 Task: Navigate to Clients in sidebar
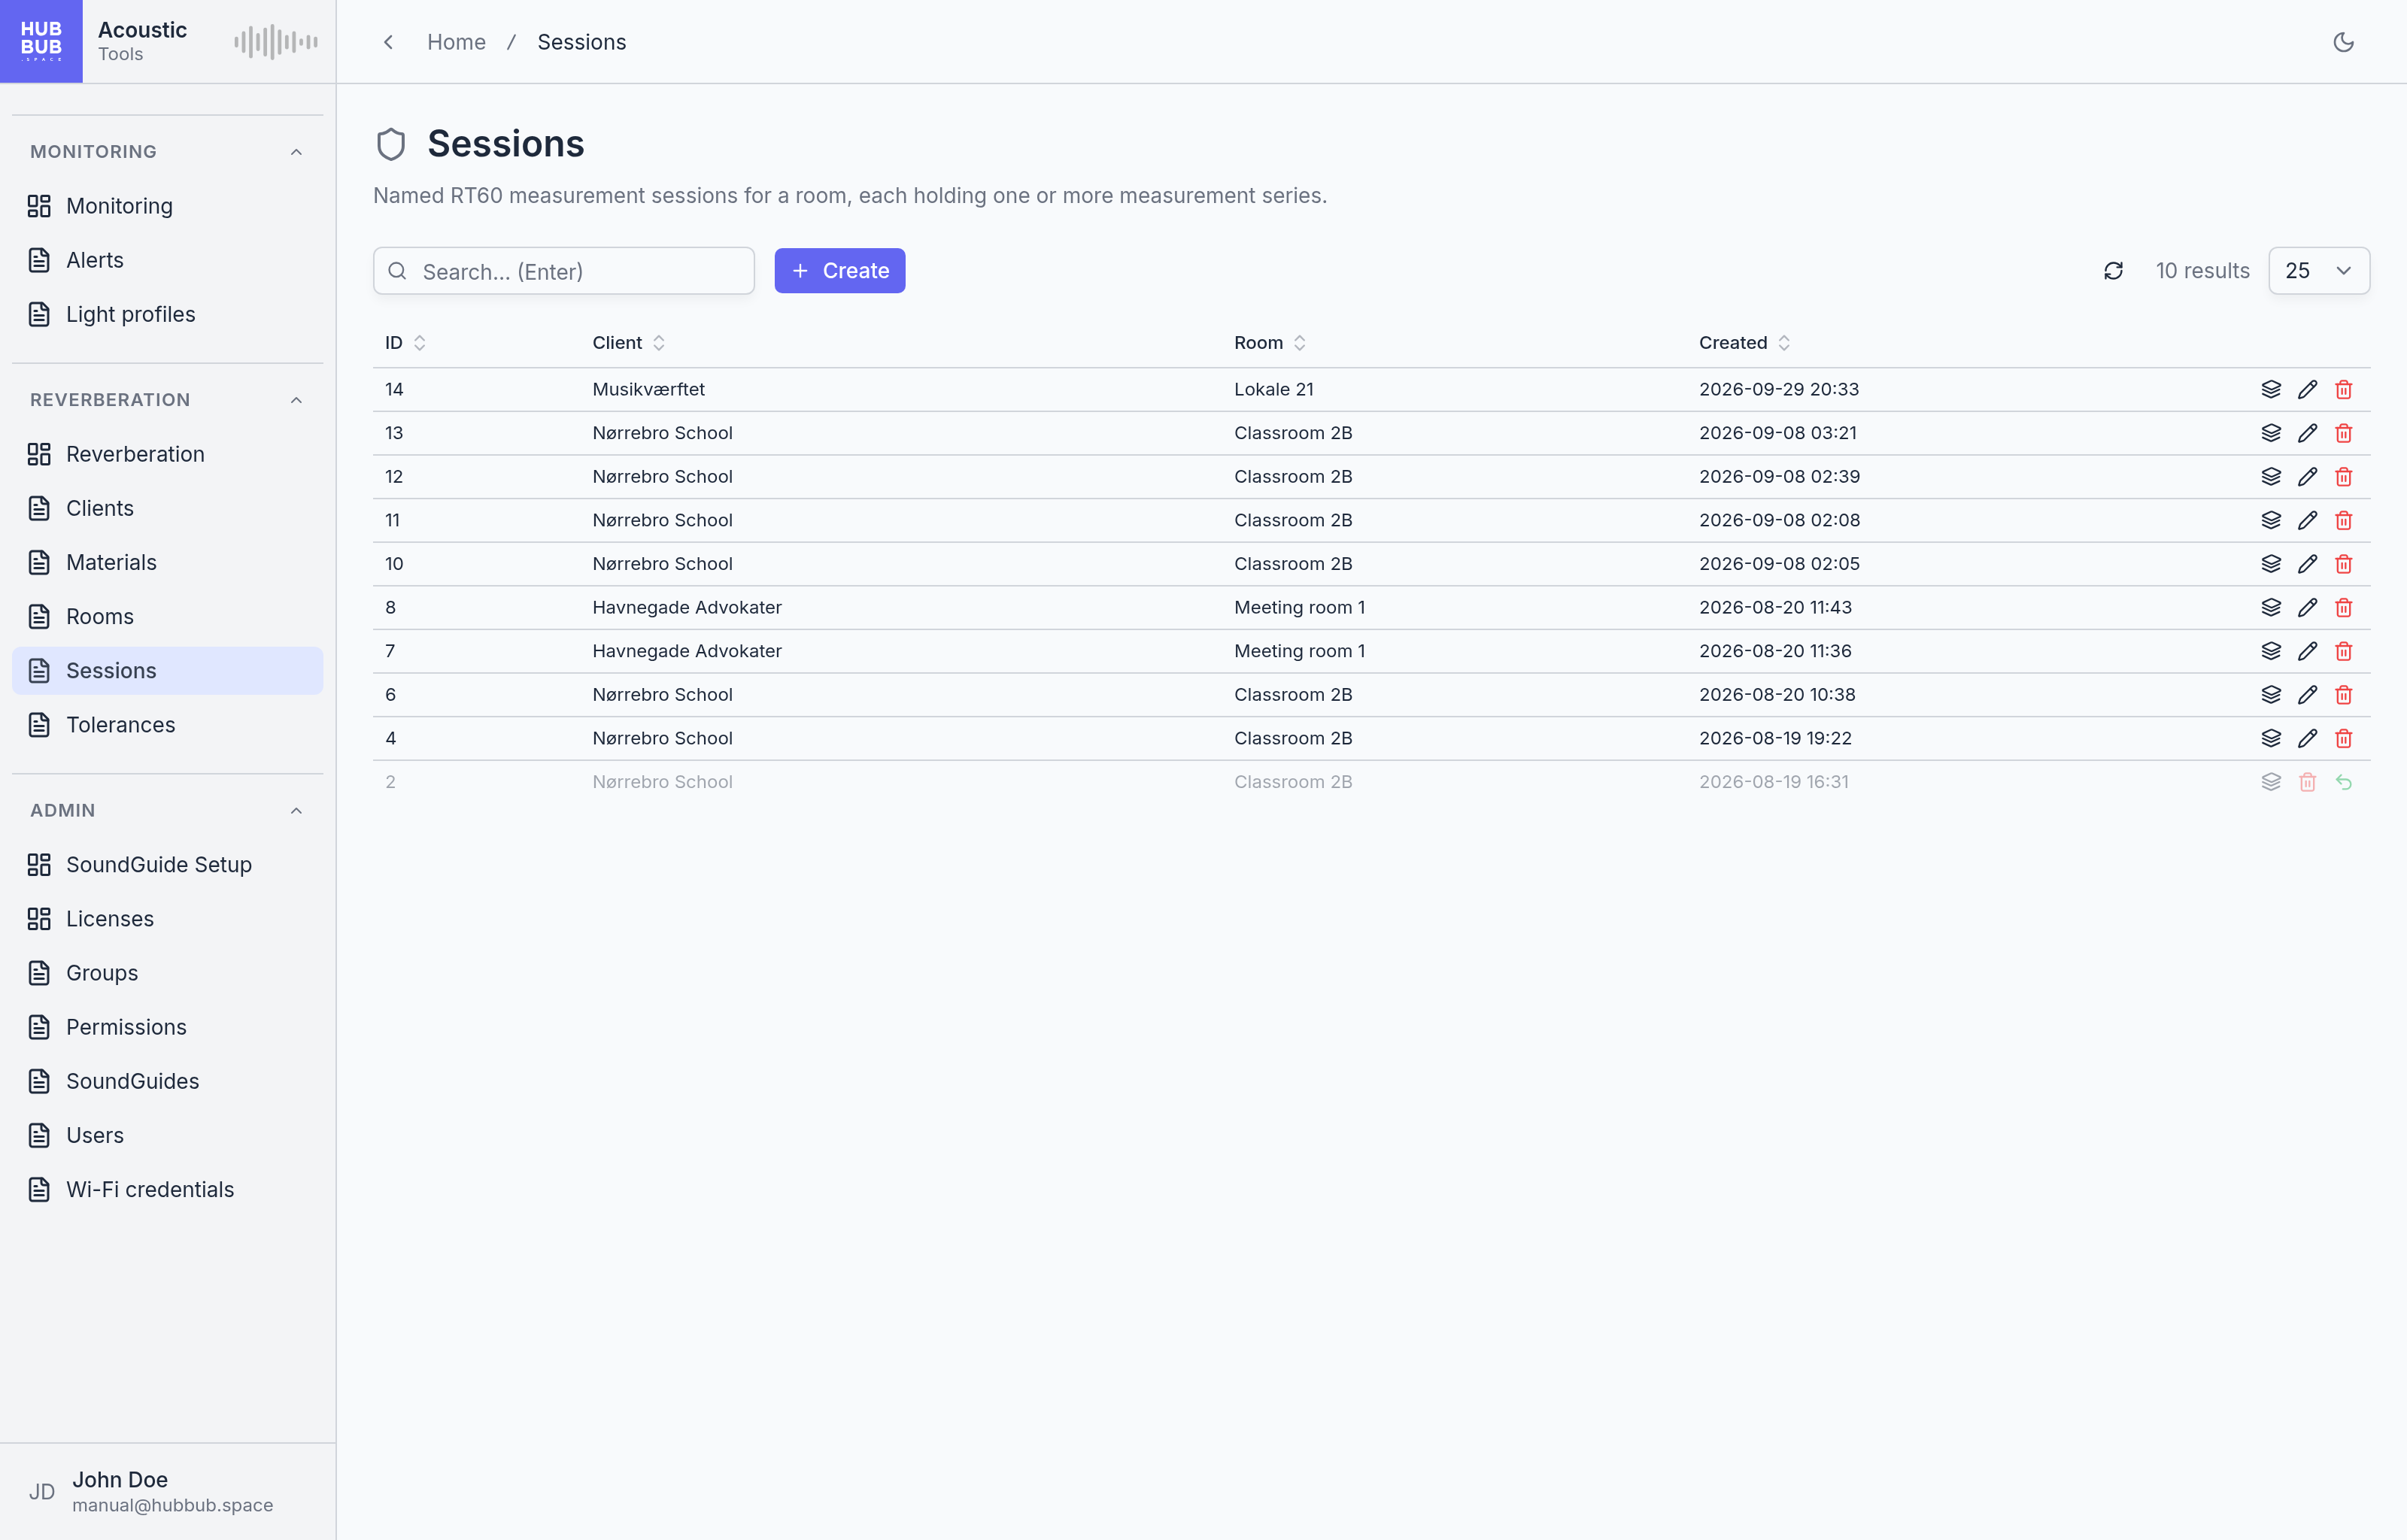click(x=167, y=508)
